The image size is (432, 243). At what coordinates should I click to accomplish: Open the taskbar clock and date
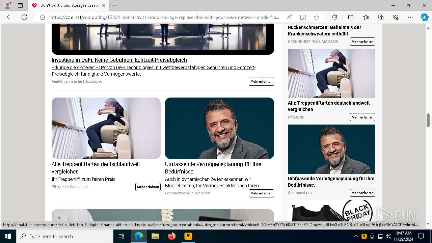(x=403, y=236)
